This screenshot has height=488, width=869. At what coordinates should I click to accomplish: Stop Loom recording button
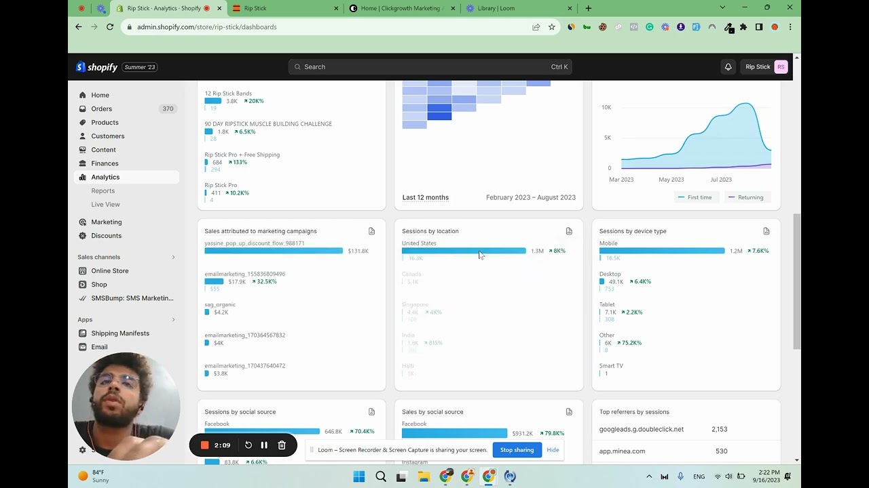click(x=204, y=445)
